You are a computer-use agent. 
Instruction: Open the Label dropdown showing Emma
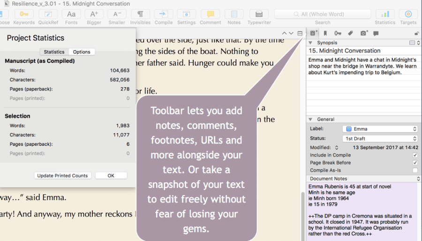[x=381, y=129]
